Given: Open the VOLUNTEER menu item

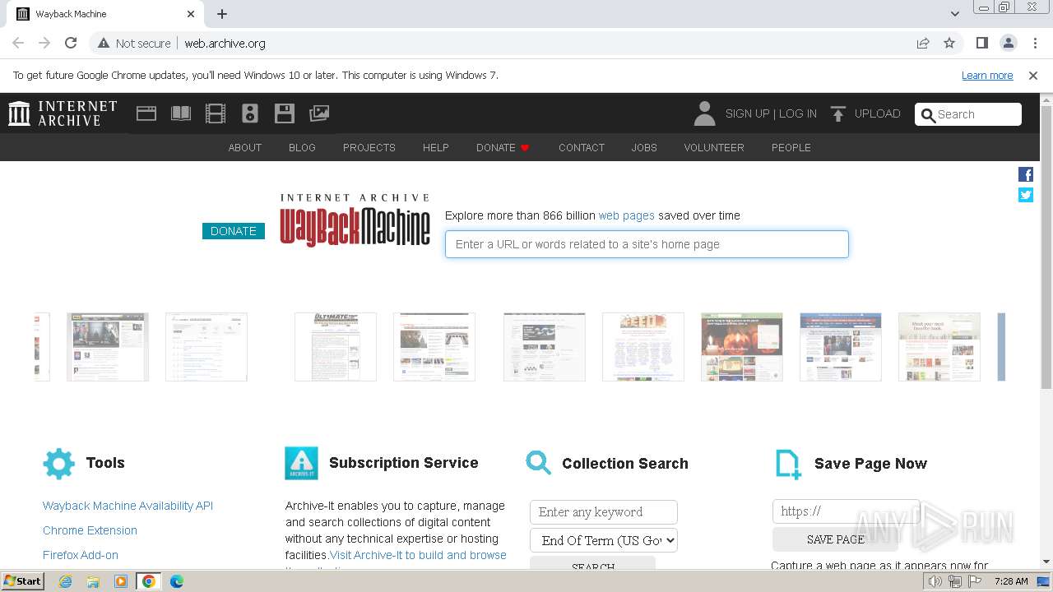Looking at the screenshot, I should pos(714,148).
